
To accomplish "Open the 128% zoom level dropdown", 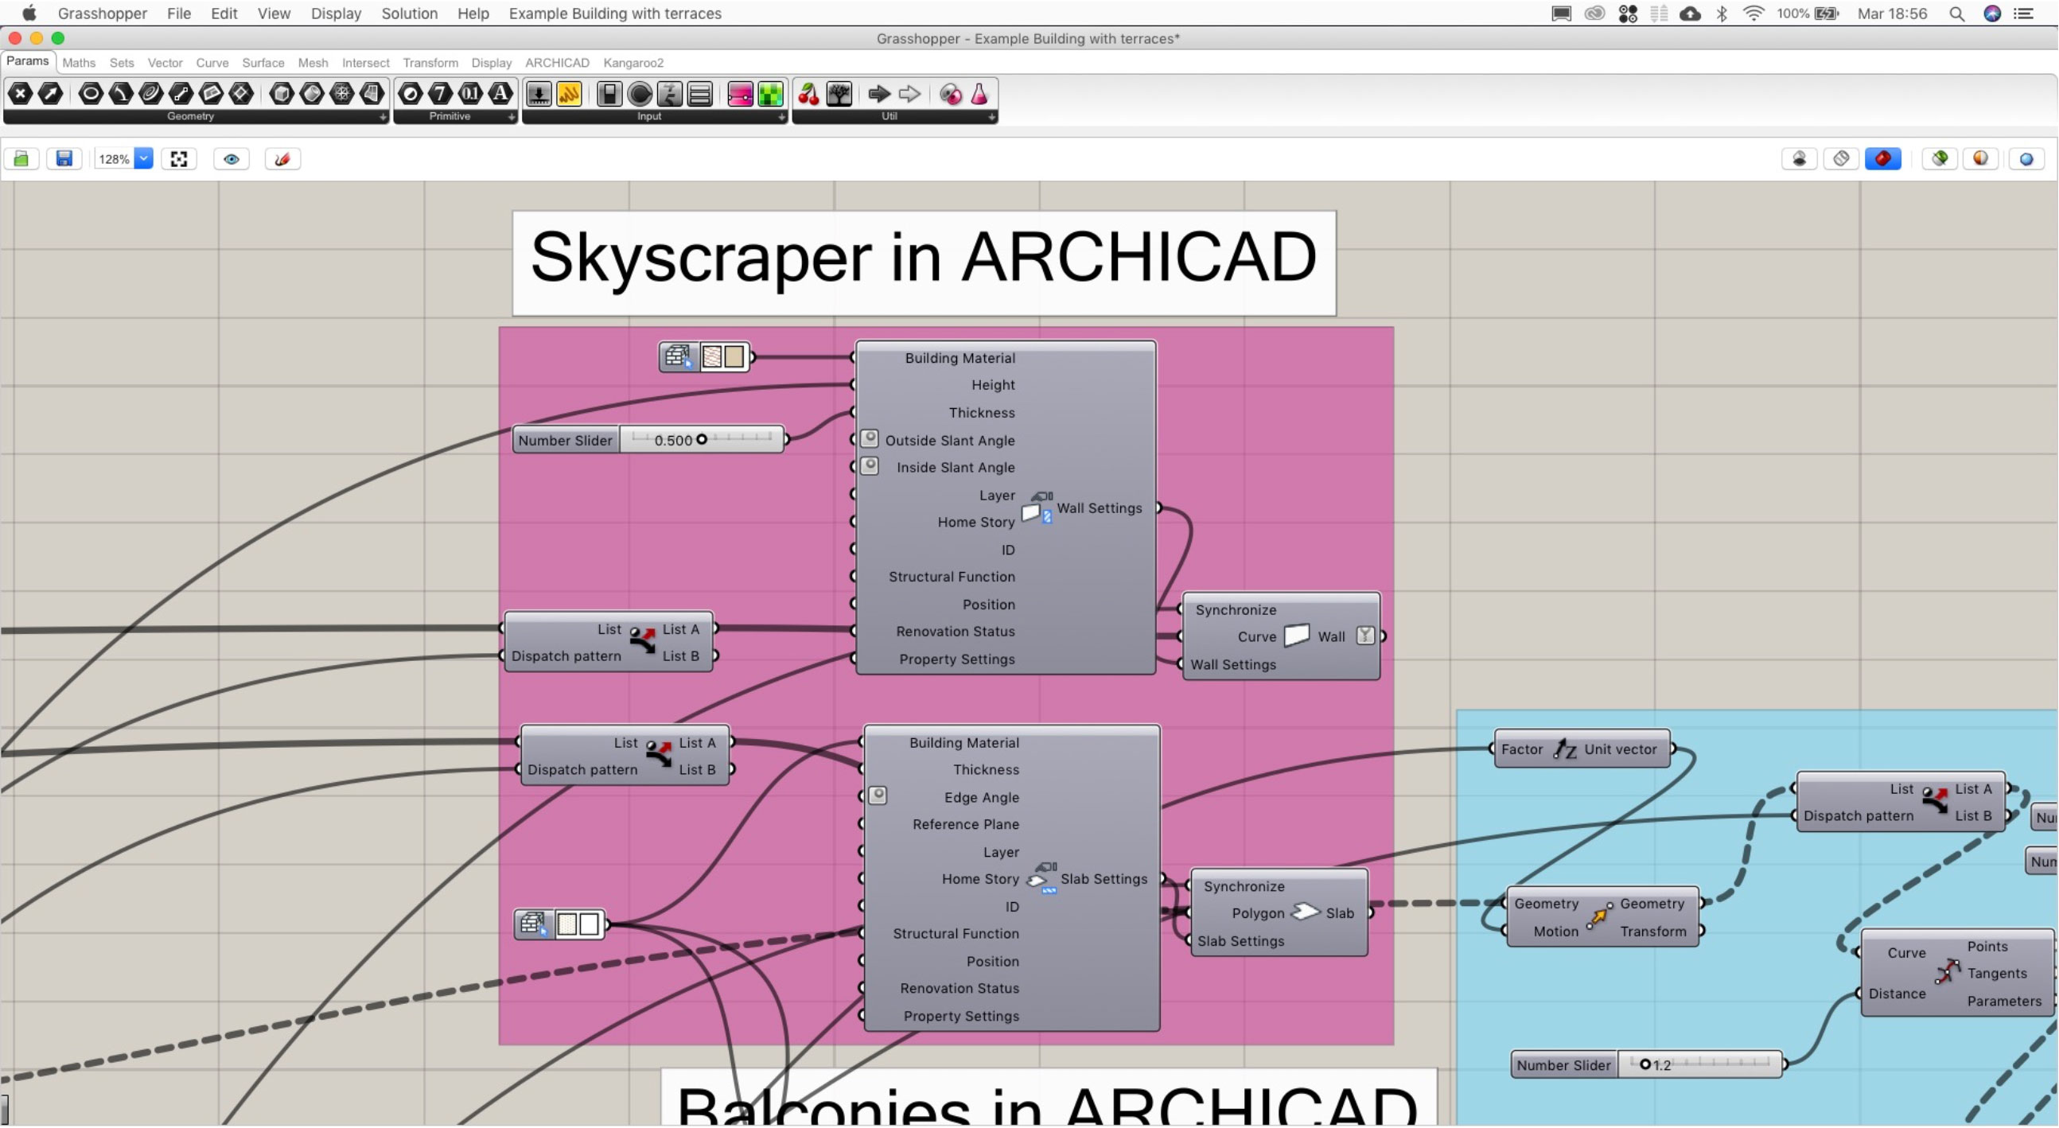I will [x=143, y=158].
